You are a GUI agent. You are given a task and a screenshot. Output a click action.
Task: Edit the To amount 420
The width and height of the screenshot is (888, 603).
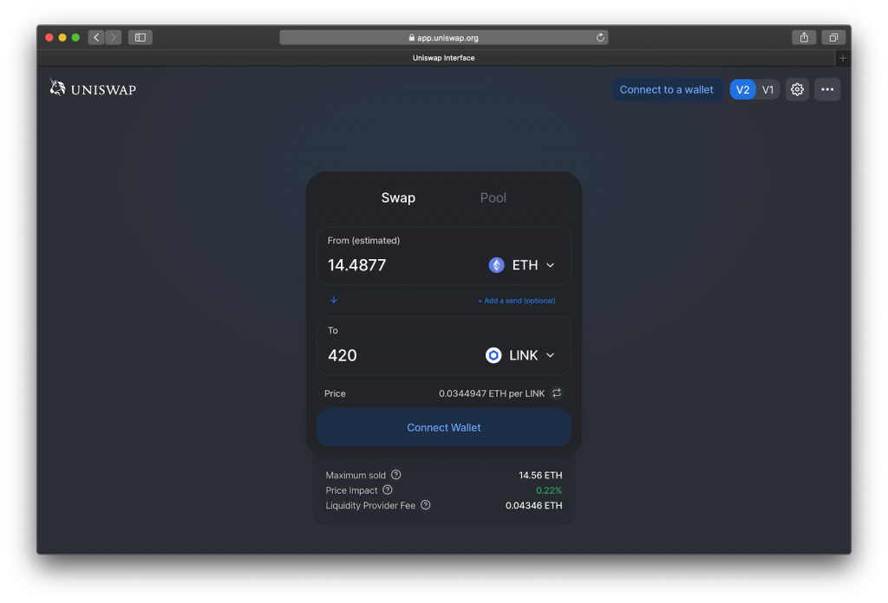coord(343,355)
